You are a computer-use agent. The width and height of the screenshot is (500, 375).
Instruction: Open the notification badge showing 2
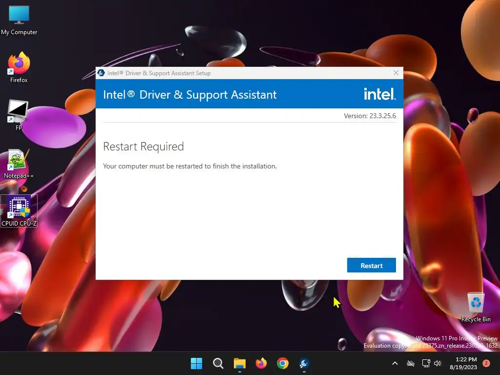486,363
